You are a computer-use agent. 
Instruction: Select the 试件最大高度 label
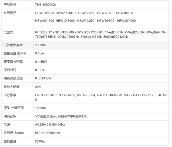[13, 45]
